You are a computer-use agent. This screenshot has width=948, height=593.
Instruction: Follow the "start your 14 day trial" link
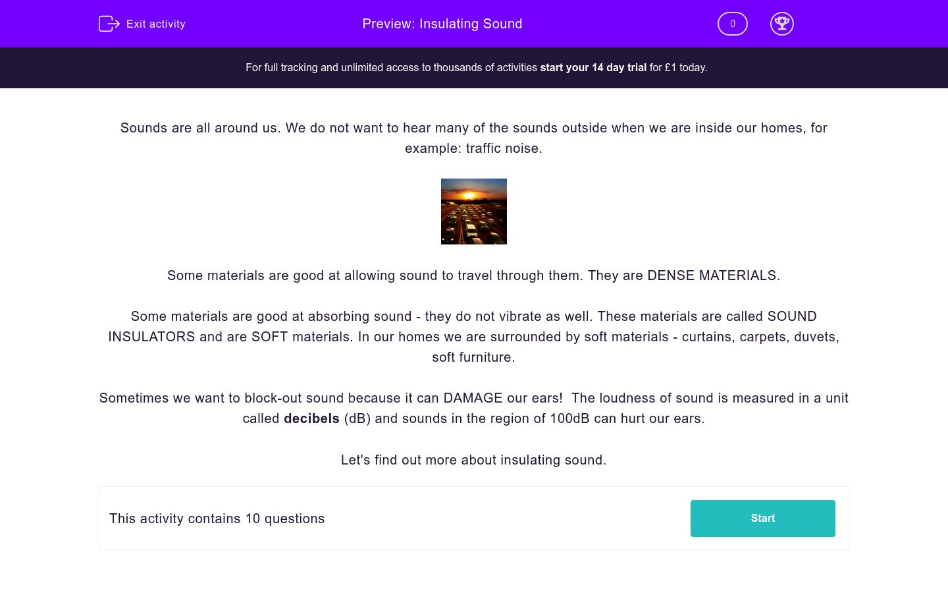[593, 68]
